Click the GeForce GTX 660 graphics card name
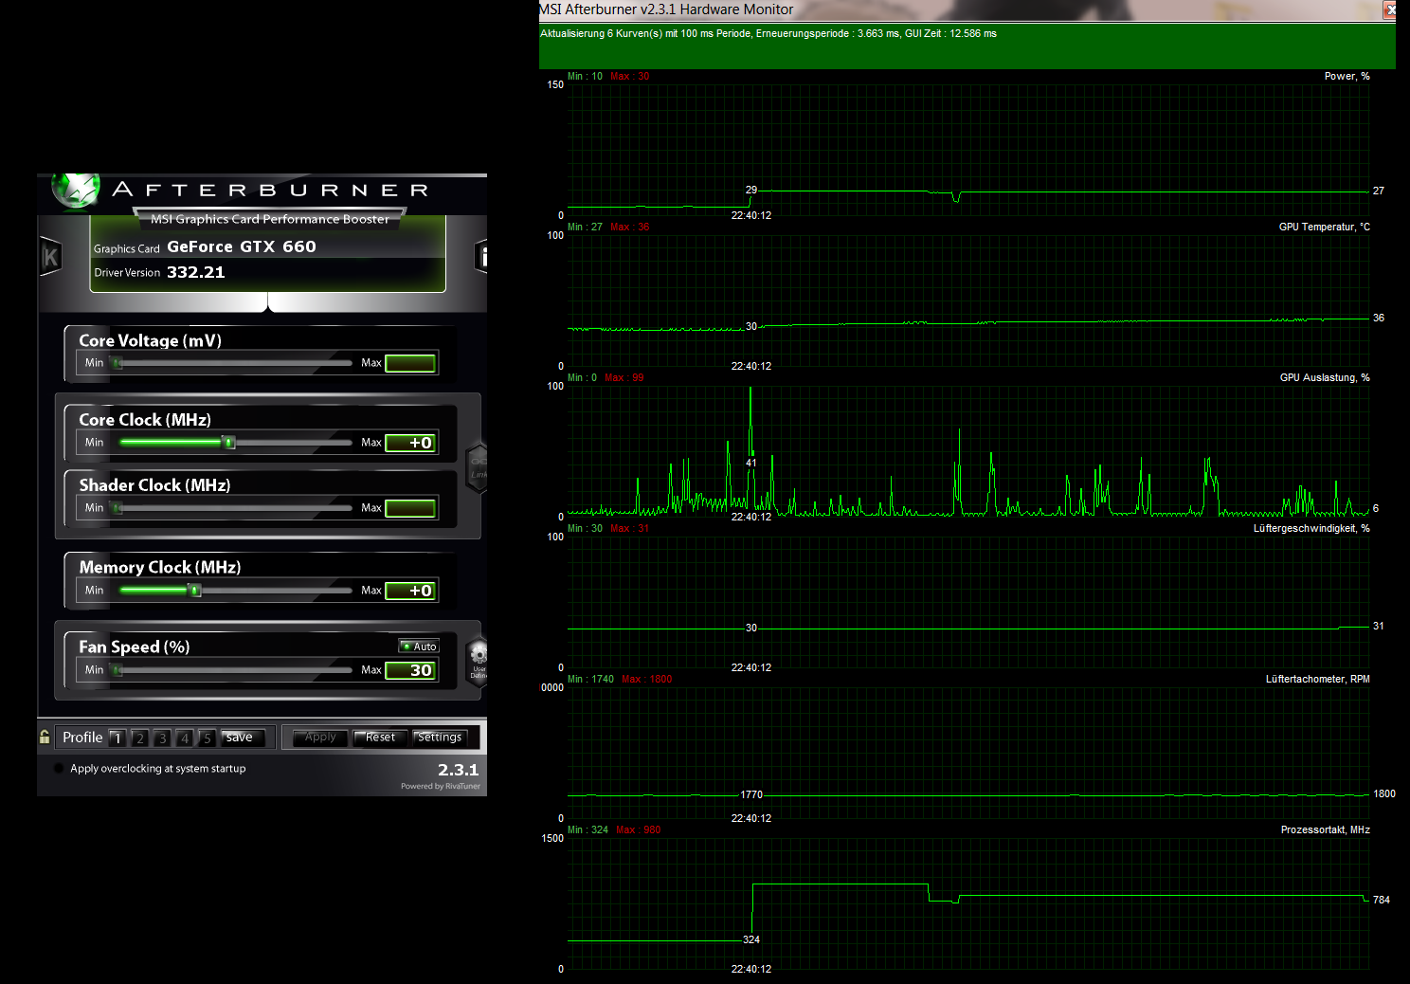Screen dimensions: 1410x984 242,246
